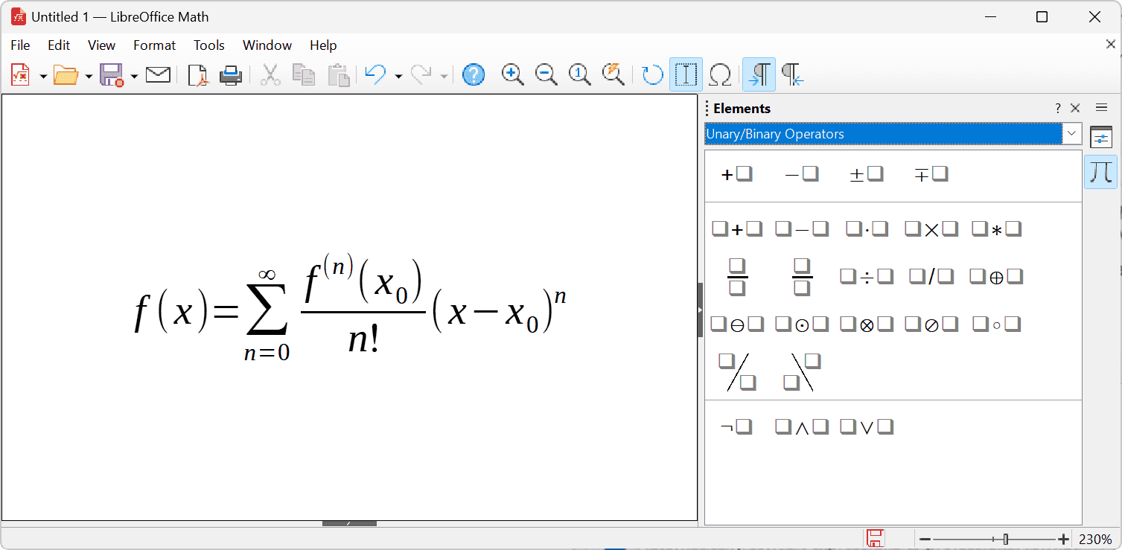Expand the Save options dropdown arrow

[134, 76]
